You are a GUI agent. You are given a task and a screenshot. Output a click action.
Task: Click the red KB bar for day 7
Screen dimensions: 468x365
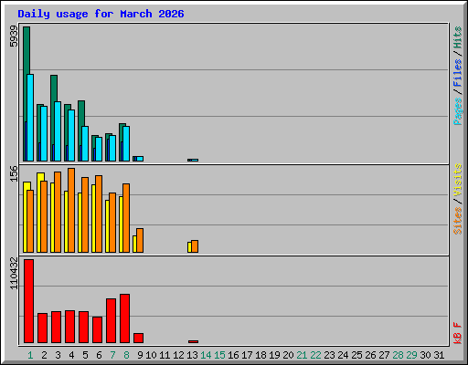click(111, 321)
